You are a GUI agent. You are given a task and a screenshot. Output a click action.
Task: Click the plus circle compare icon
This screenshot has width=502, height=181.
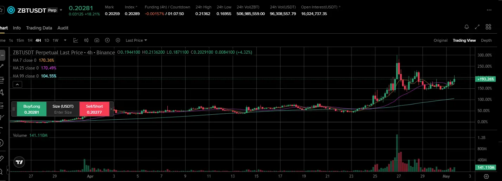pos(107,40)
